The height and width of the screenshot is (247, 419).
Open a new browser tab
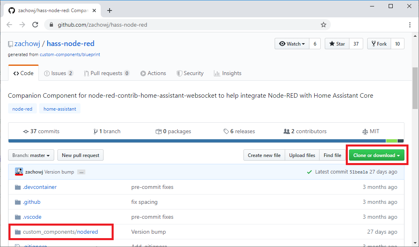point(110,10)
